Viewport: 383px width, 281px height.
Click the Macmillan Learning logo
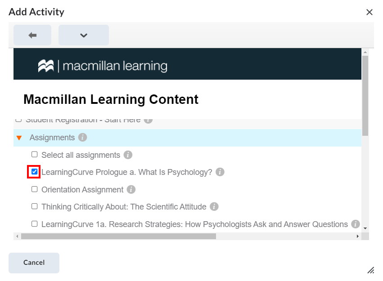(x=103, y=66)
